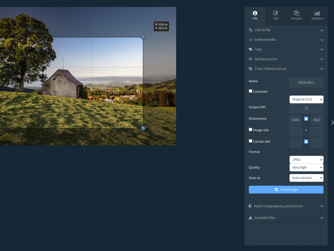Click the Link to file chain icon

point(250,30)
